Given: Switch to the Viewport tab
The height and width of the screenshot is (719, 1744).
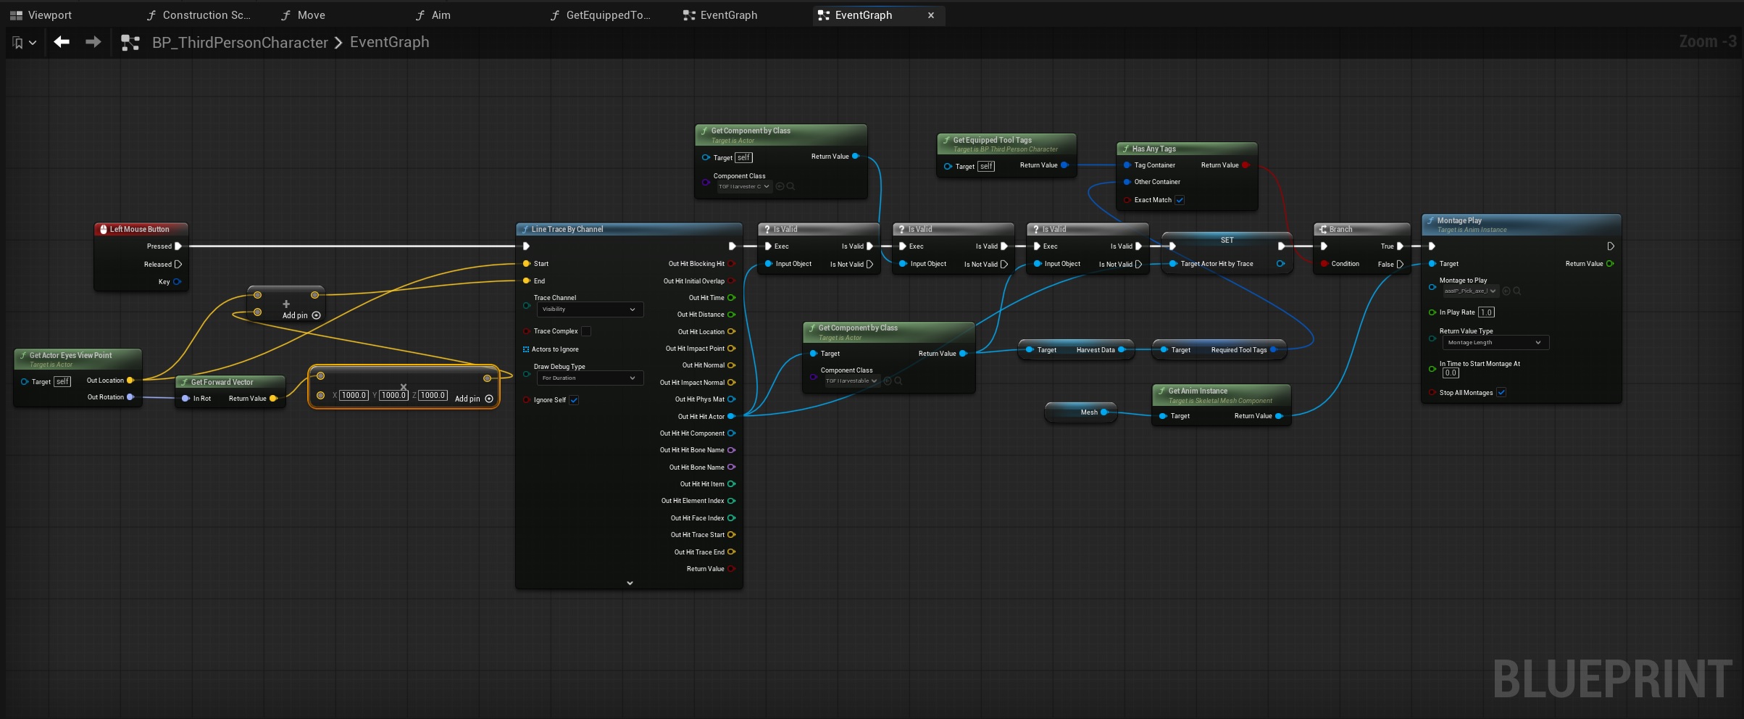Looking at the screenshot, I should coord(41,15).
